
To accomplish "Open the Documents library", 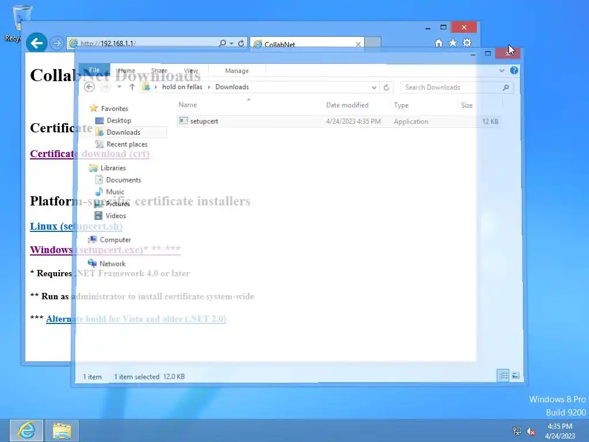I will (118, 180).
